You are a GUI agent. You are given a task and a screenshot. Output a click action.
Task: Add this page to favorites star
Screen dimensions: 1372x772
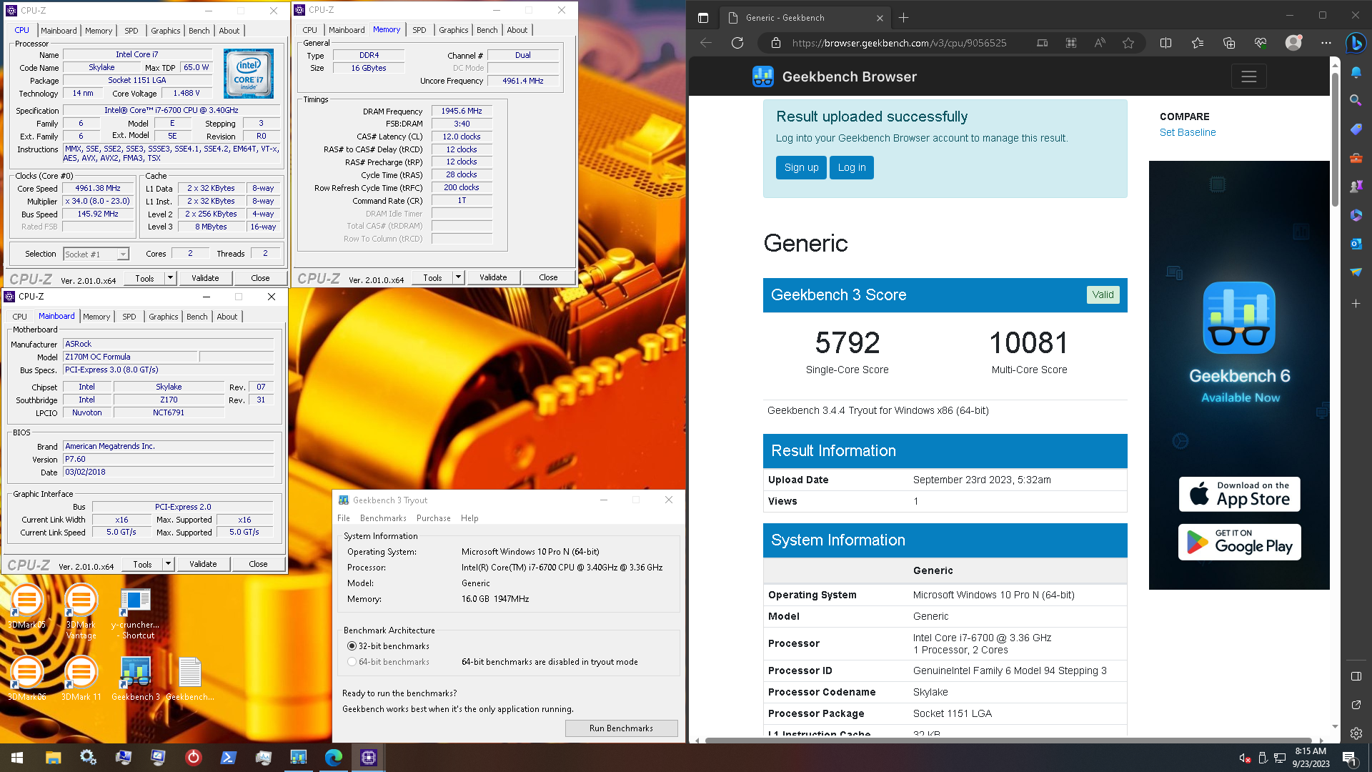pos(1128,43)
